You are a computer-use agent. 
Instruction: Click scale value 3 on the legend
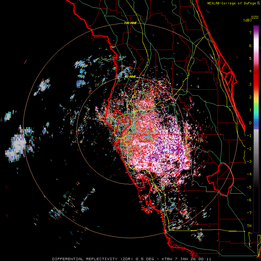[x=250, y=84]
